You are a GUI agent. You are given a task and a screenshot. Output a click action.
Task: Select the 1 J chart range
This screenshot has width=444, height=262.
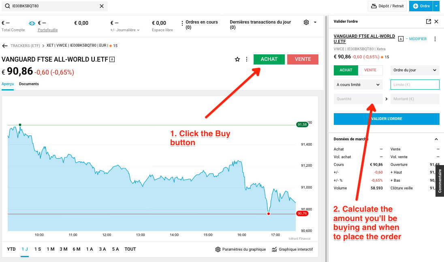[x=25, y=249]
